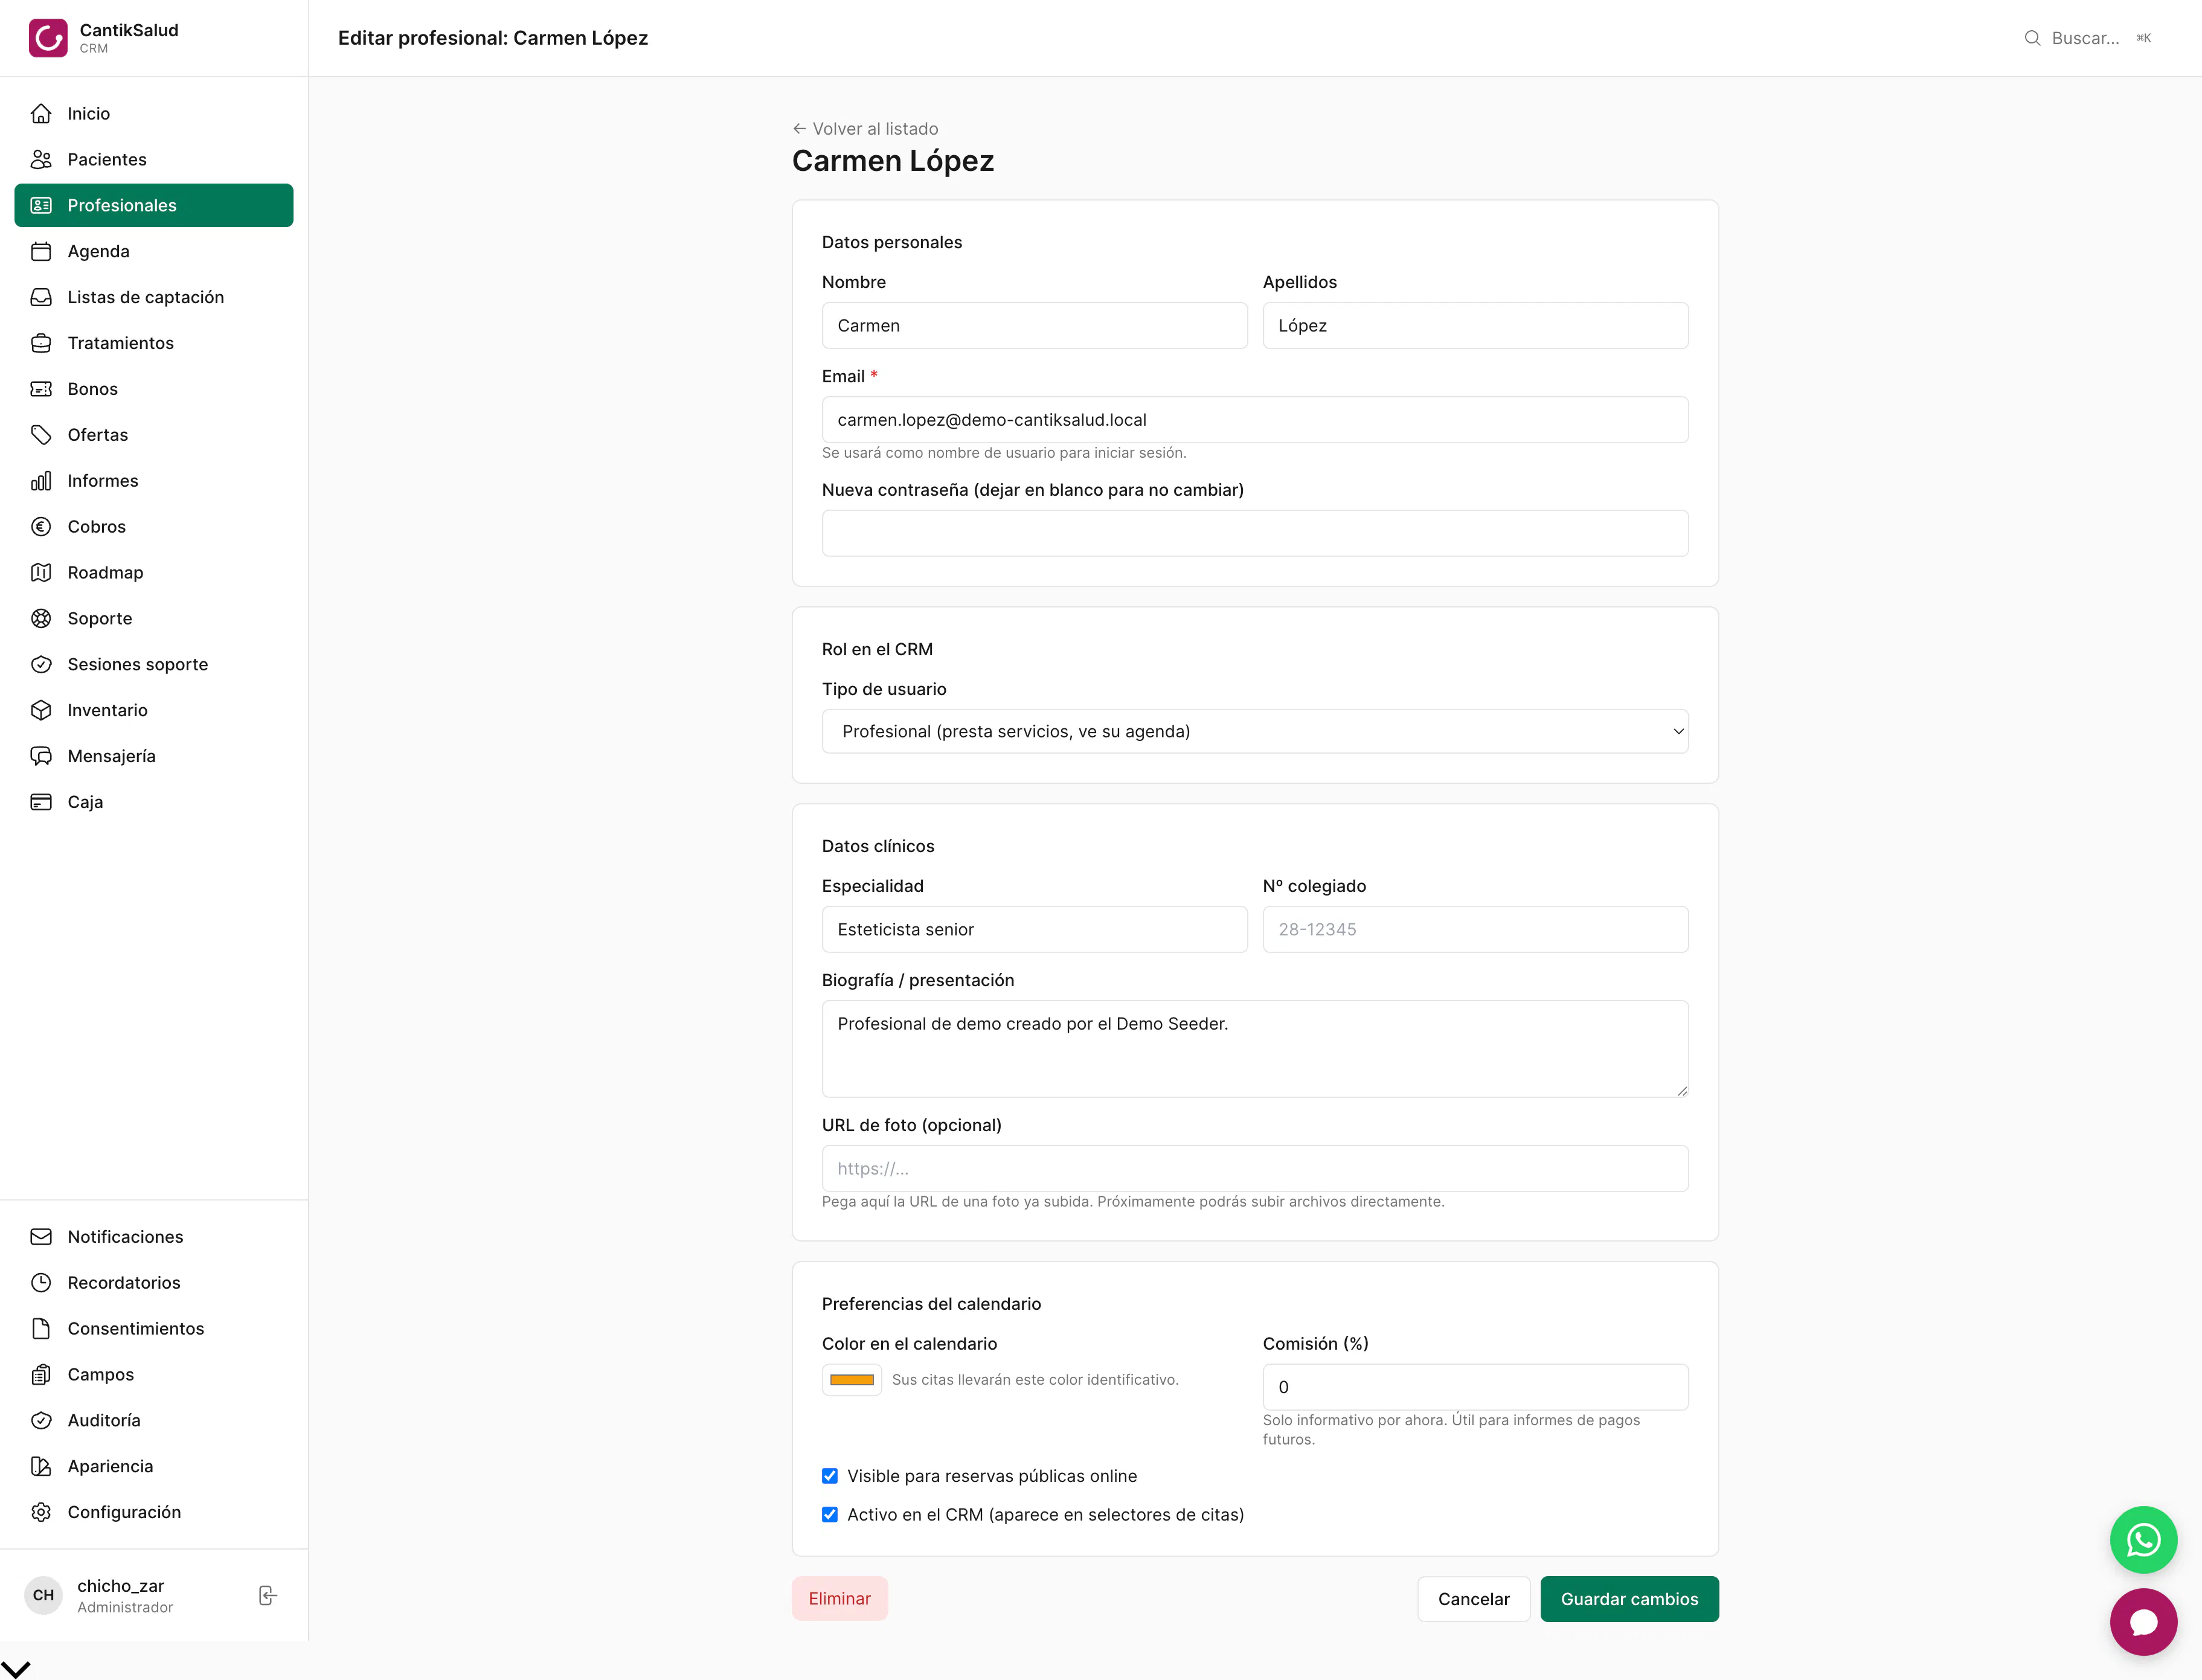Click the Informes bar chart icon
The height and width of the screenshot is (1680, 2202).
(x=41, y=481)
